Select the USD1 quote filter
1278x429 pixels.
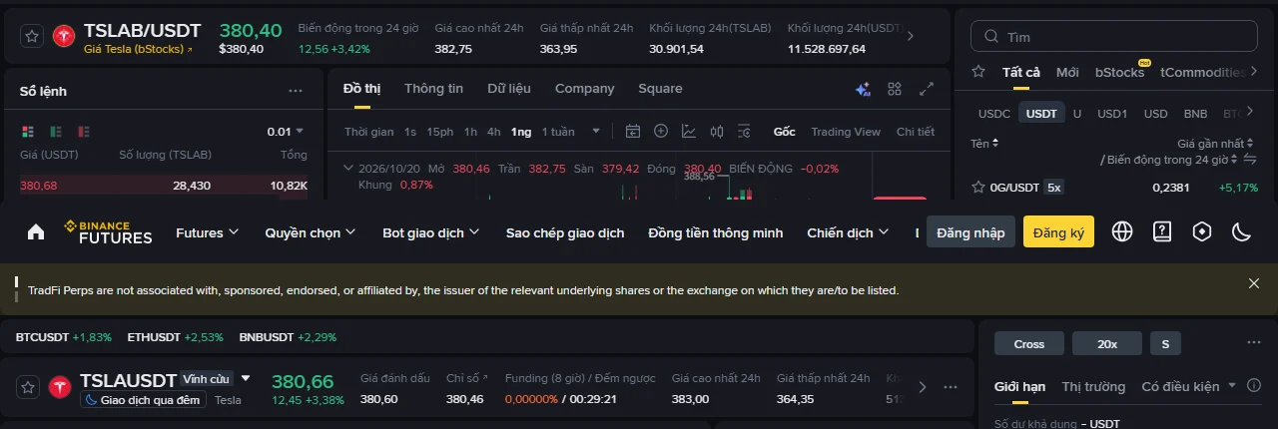click(1112, 114)
